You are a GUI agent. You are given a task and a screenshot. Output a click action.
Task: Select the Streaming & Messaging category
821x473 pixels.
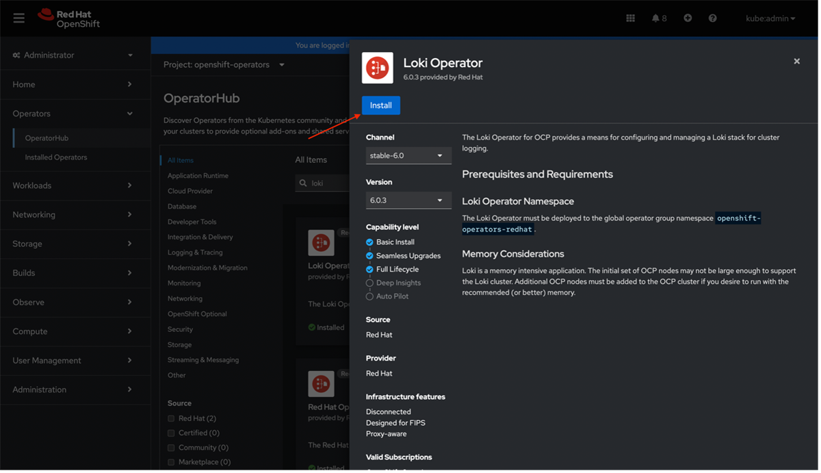coord(203,360)
